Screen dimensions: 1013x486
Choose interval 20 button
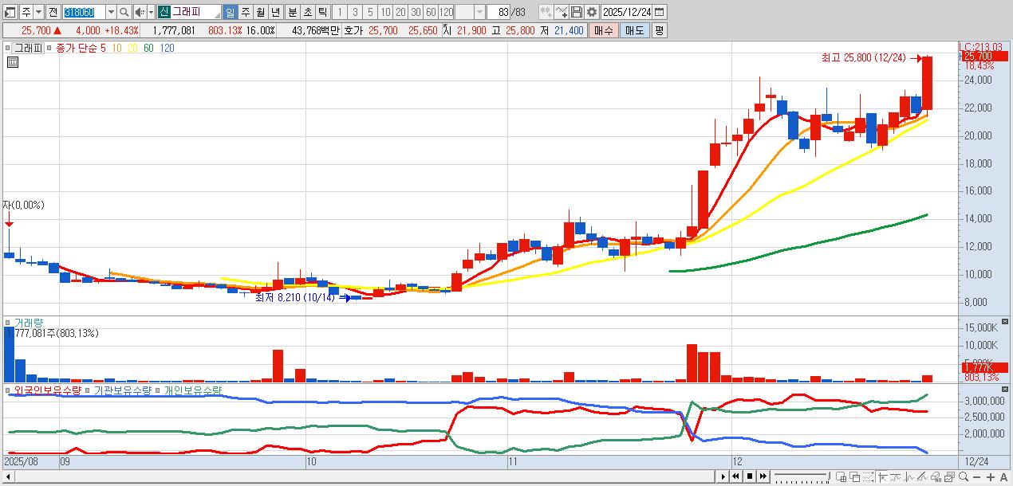click(400, 12)
